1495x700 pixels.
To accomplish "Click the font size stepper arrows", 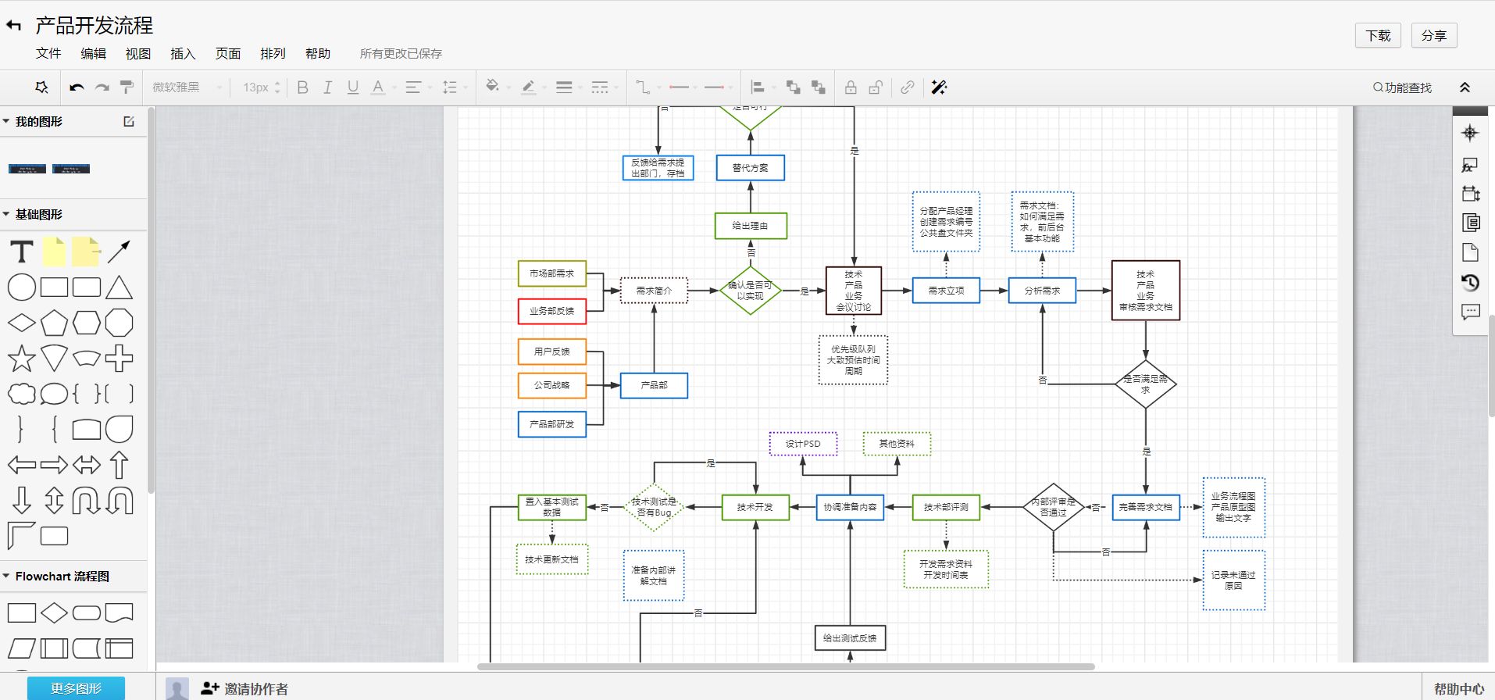I will 277,87.
